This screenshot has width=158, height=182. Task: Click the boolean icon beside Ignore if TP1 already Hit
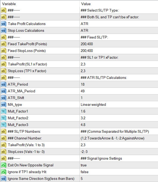(3, 172)
